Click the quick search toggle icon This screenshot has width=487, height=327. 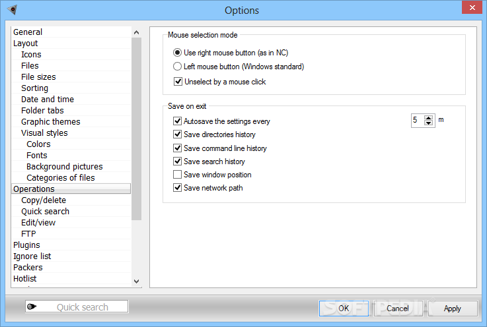pyautogui.click(x=31, y=307)
